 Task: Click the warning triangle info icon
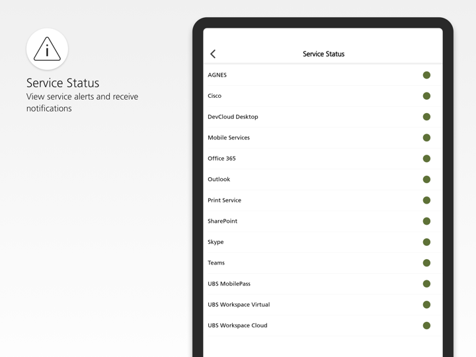[x=47, y=49]
